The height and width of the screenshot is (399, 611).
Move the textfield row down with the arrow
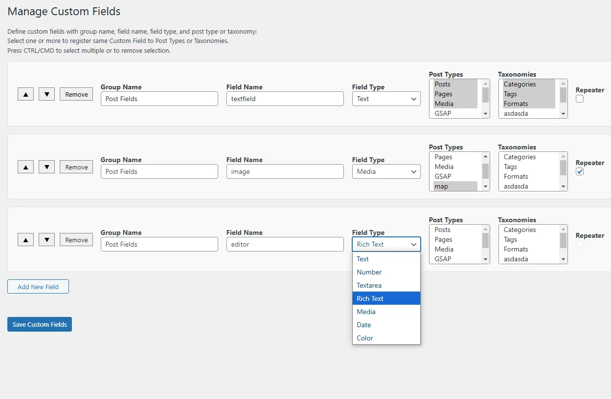(46, 94)
